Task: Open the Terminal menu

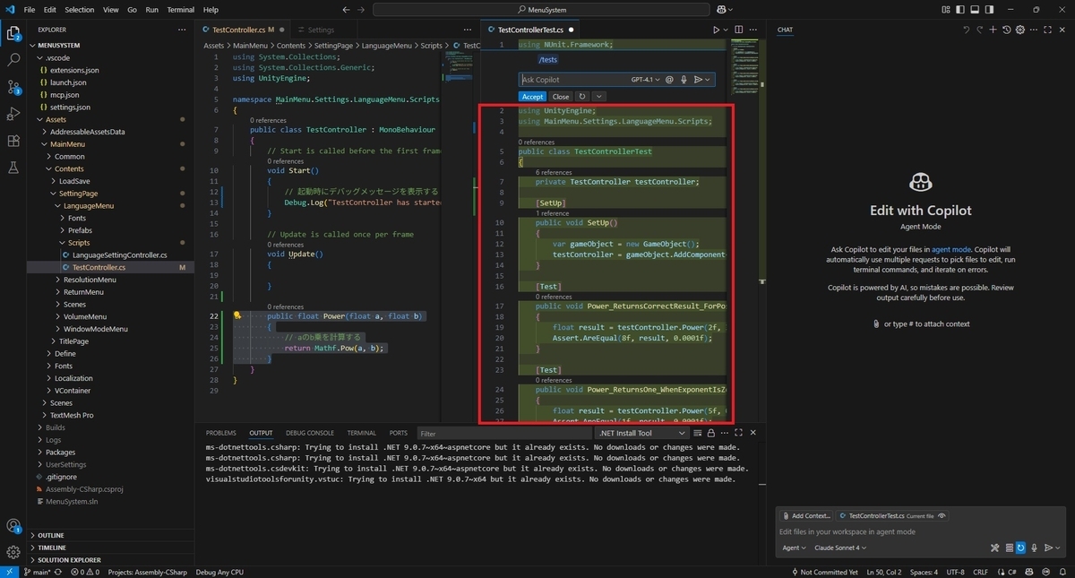Action: click(180, 10)
